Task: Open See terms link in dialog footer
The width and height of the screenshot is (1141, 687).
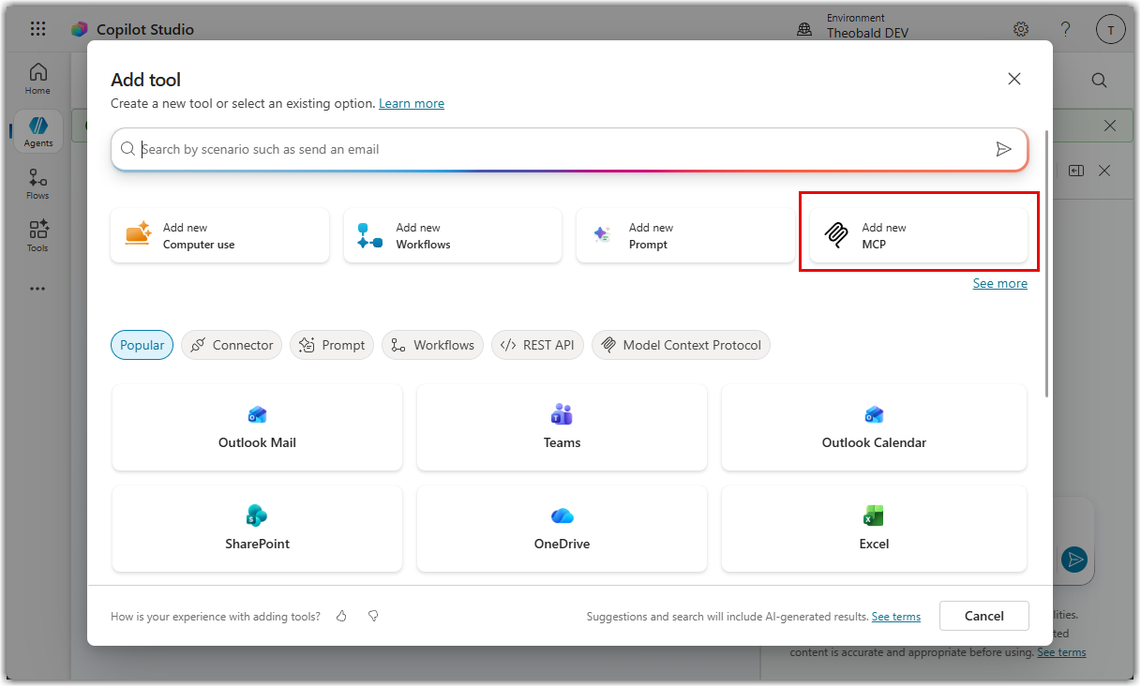Action: pyautogui.click(x=896, y=617)
